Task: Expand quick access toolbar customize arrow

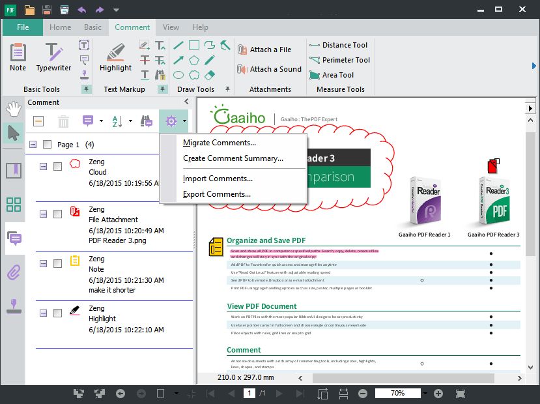Action: point(117,10)
